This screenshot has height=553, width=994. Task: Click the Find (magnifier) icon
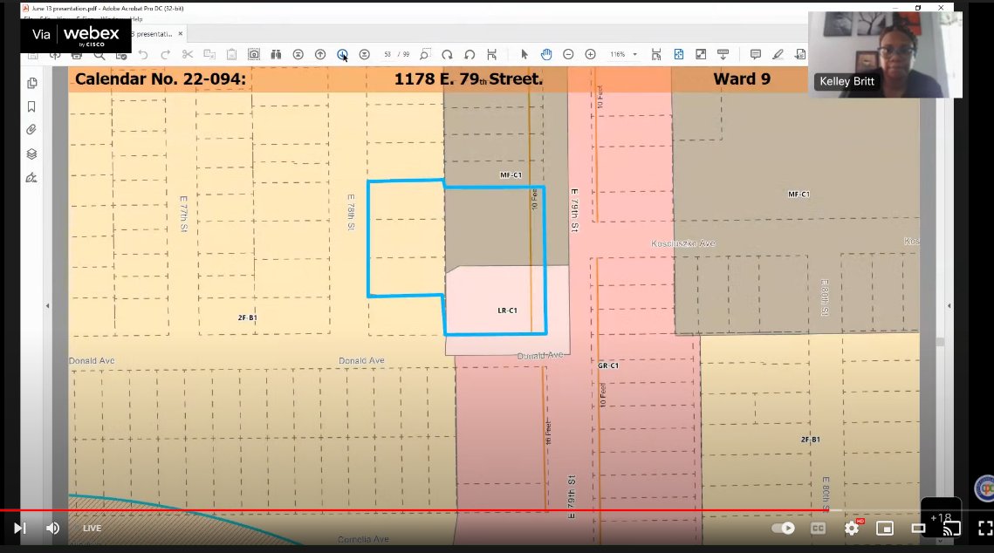pyautogui.click(x=99, y=56)
